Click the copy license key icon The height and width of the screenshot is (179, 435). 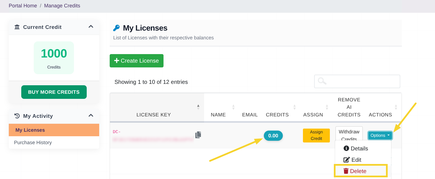tap(198, 135)
